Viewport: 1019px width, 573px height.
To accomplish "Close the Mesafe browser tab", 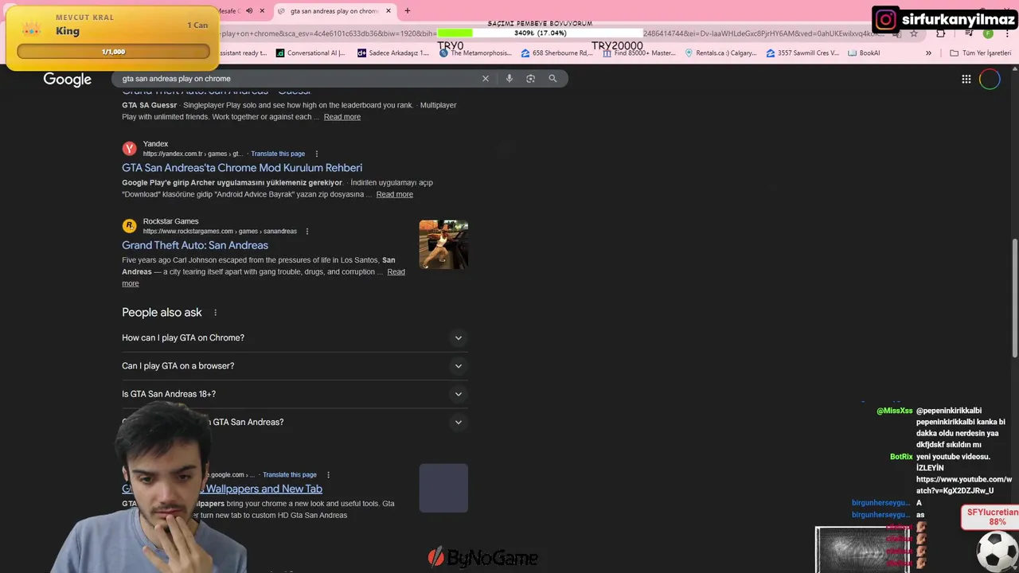I will [262, 11].
